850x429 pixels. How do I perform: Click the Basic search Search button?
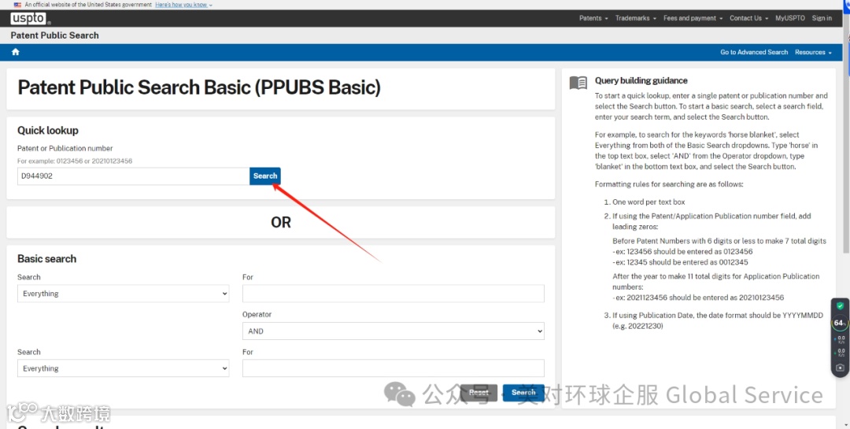click(523, 392)
